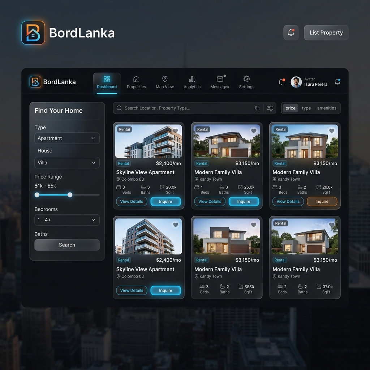This screenshot has height=370, width=370.
Task: Open the vertical sliders filter icon in search bar
Action: tap(257, 108)
